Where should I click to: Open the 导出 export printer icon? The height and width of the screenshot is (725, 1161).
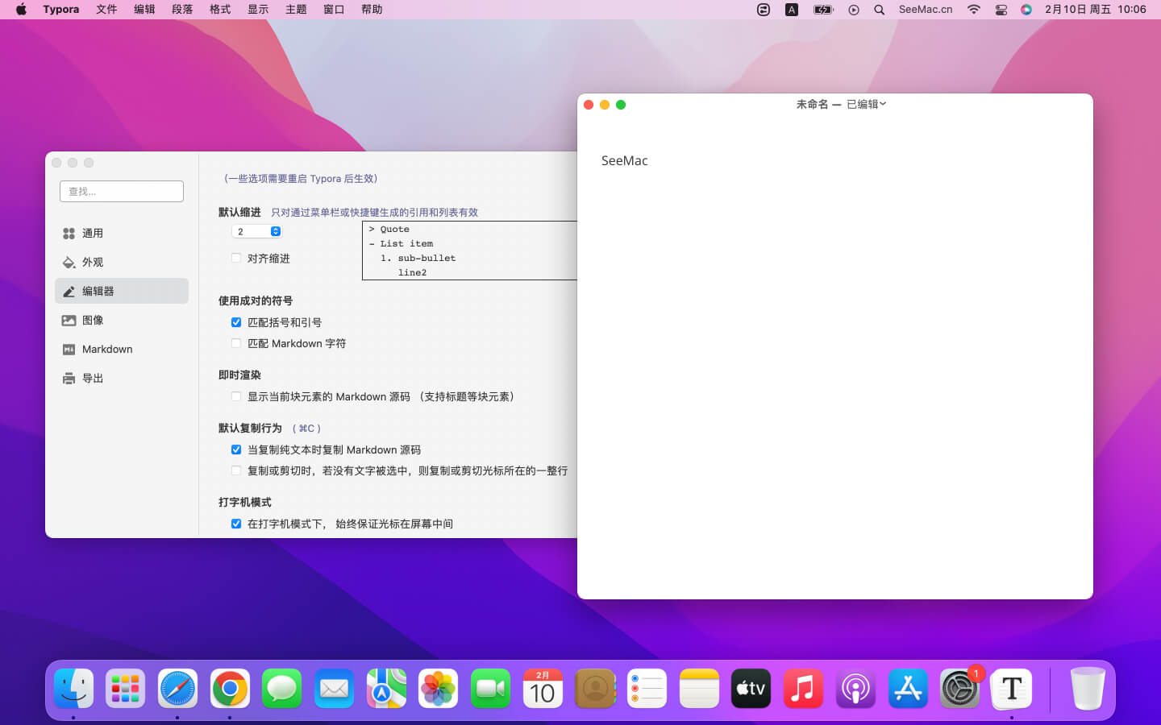pos(69,379)
